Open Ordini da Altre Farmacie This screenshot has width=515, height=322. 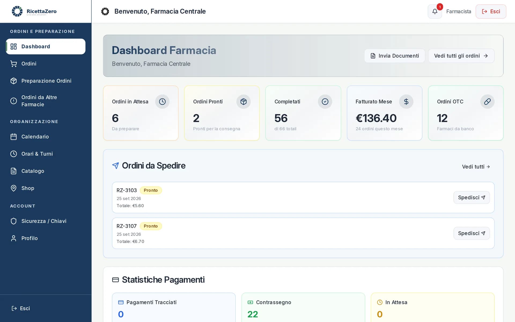pyautogui.click(x=46, y=101)
